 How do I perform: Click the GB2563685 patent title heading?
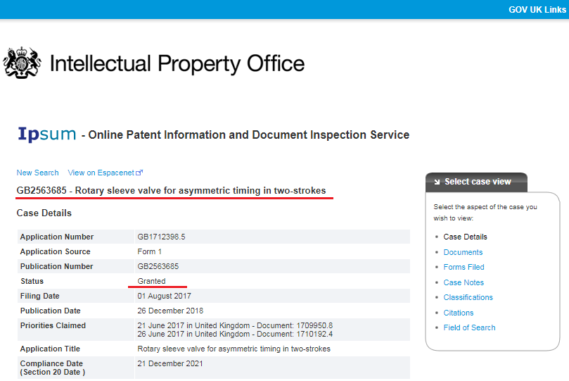click(172, 190)
